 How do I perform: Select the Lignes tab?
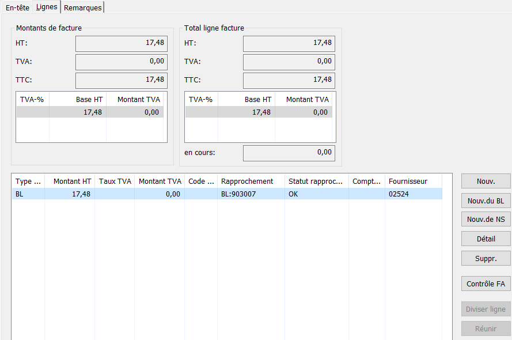tap(47, 7)
